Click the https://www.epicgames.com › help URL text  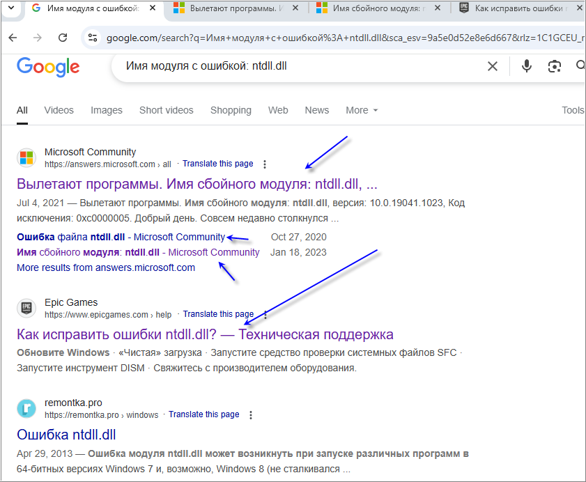click(108, 315)
